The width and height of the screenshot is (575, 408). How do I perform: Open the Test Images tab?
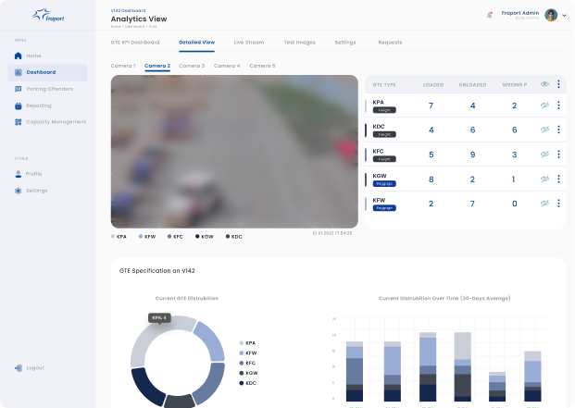(300, 43)
